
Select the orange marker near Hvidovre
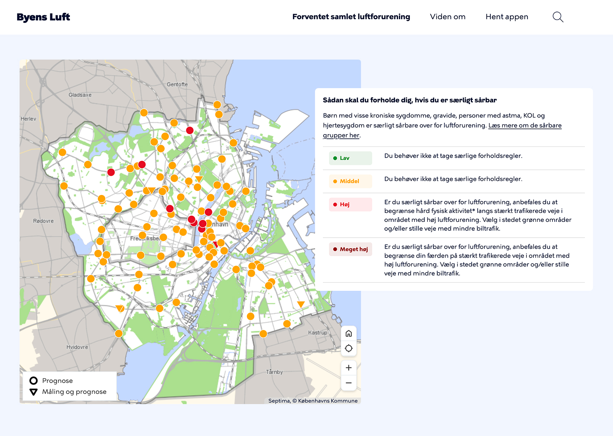[119, 333]
